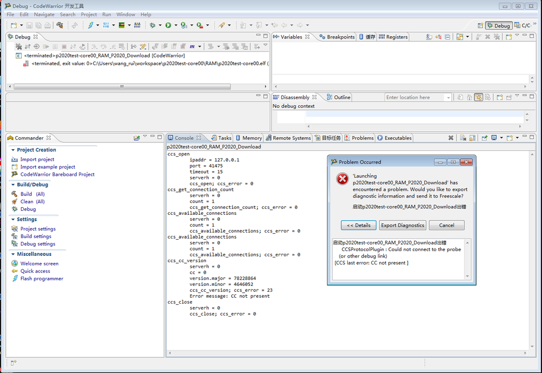Screen dimensions: 542x373
Task: Maximize the Console view
Action: (532, 138)
